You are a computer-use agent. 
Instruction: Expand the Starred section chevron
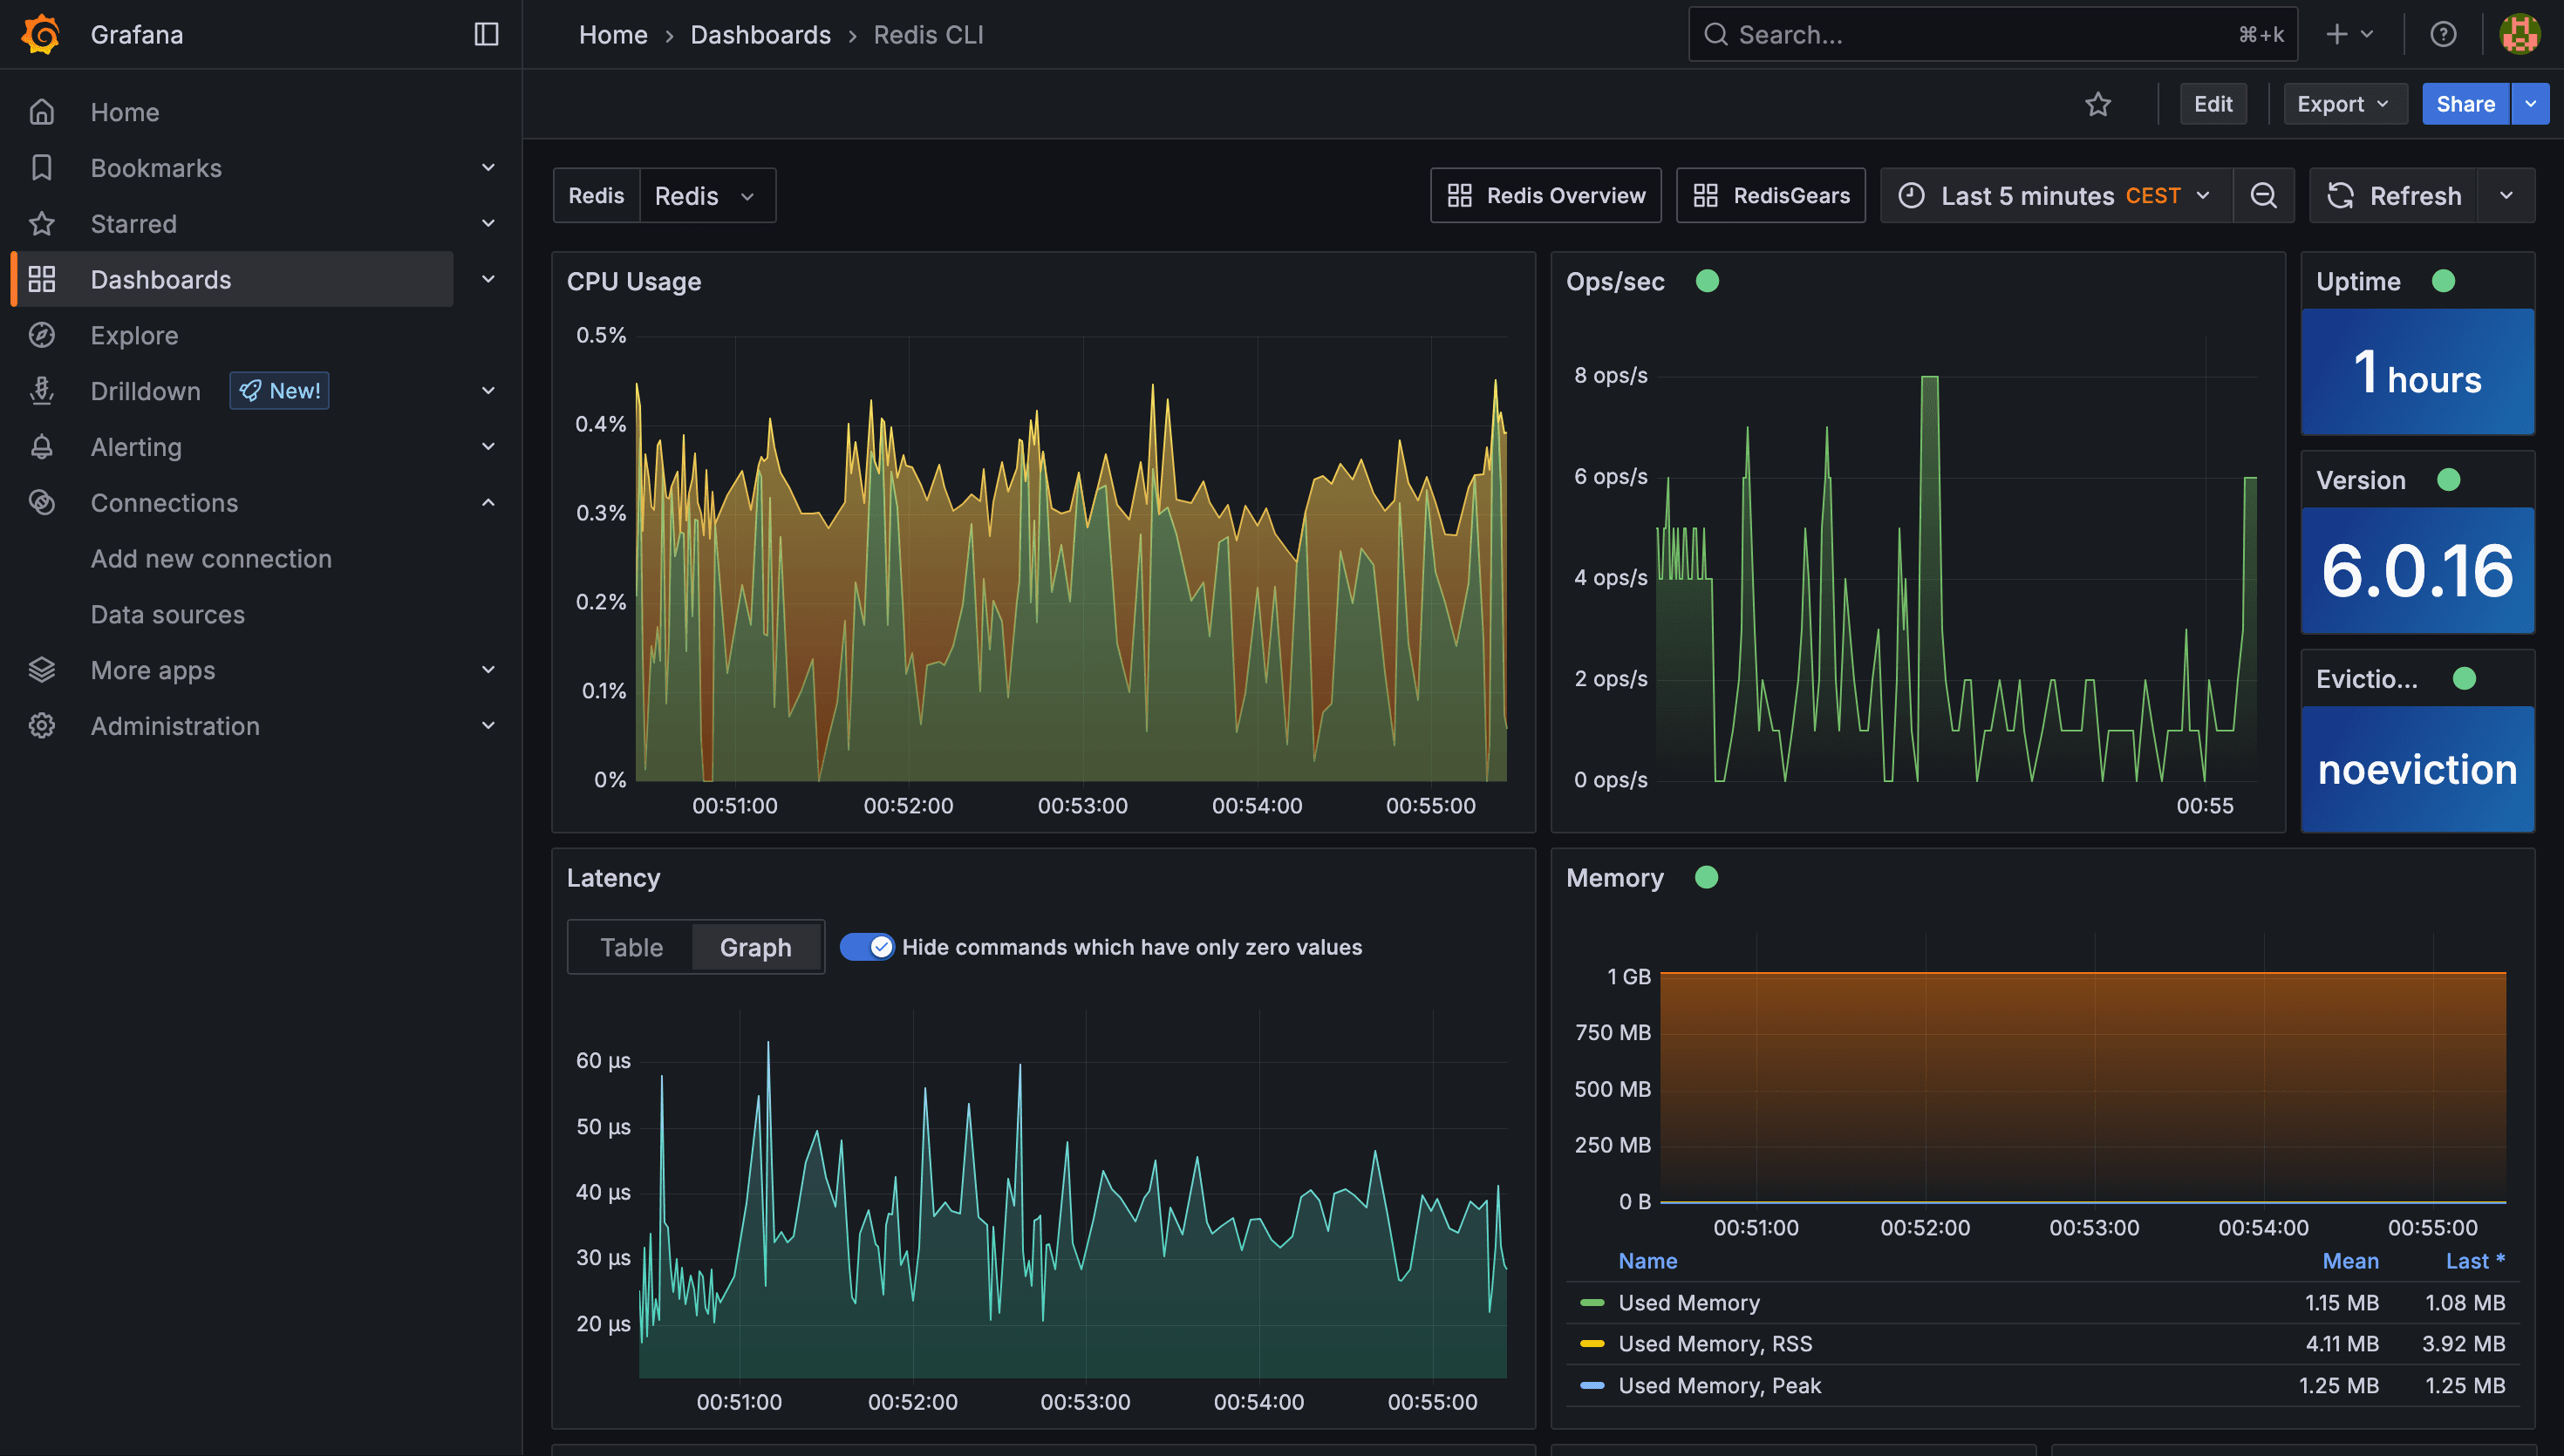tap(488, 224)
